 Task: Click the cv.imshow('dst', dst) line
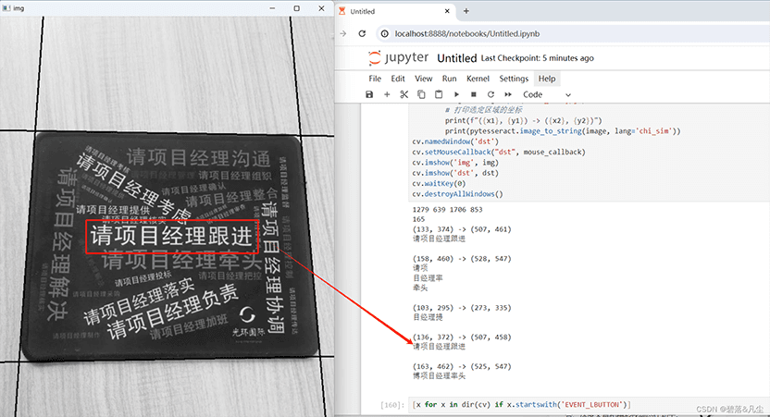coord(455,173)
